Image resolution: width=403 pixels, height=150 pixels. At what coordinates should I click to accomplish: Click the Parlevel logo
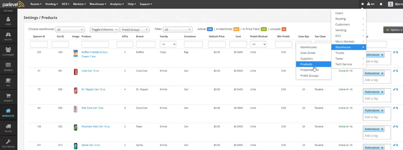tap(13, 4)
